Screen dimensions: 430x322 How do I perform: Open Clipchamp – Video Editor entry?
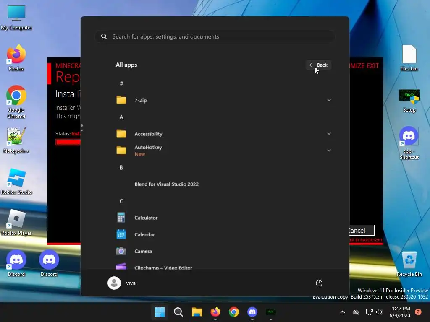point(223,266)
